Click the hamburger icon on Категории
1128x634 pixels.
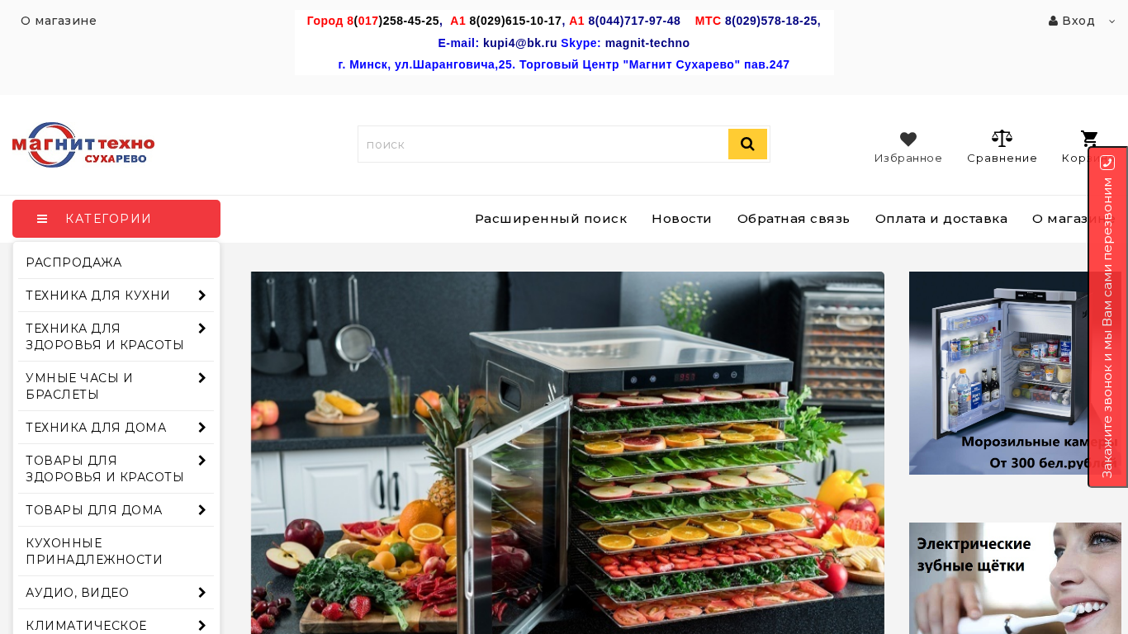[x=42, y=219]
